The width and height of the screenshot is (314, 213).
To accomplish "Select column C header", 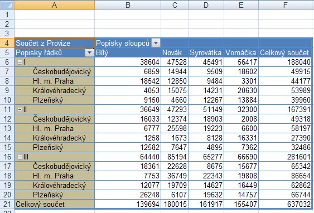I will pyautogui.click(x=175, y=5).
